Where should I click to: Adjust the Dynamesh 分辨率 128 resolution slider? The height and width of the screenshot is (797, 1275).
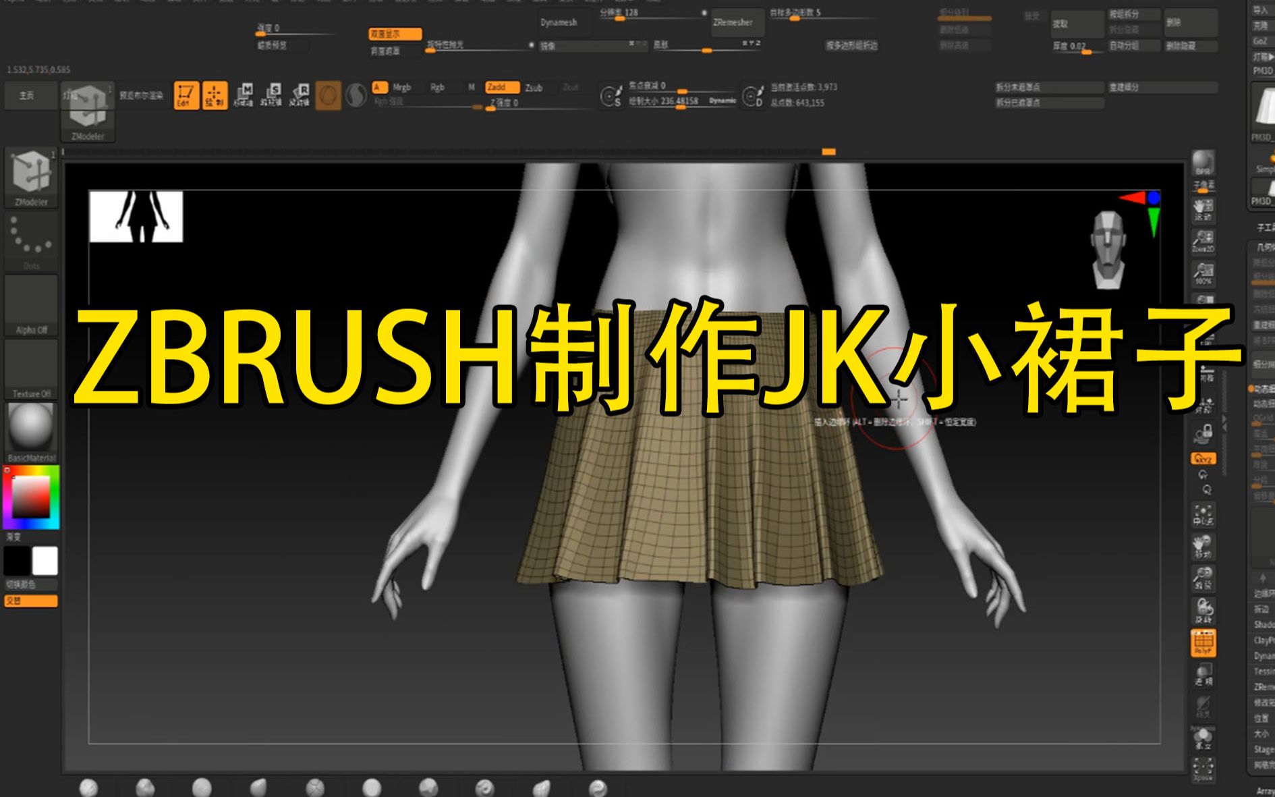point(652,13)
